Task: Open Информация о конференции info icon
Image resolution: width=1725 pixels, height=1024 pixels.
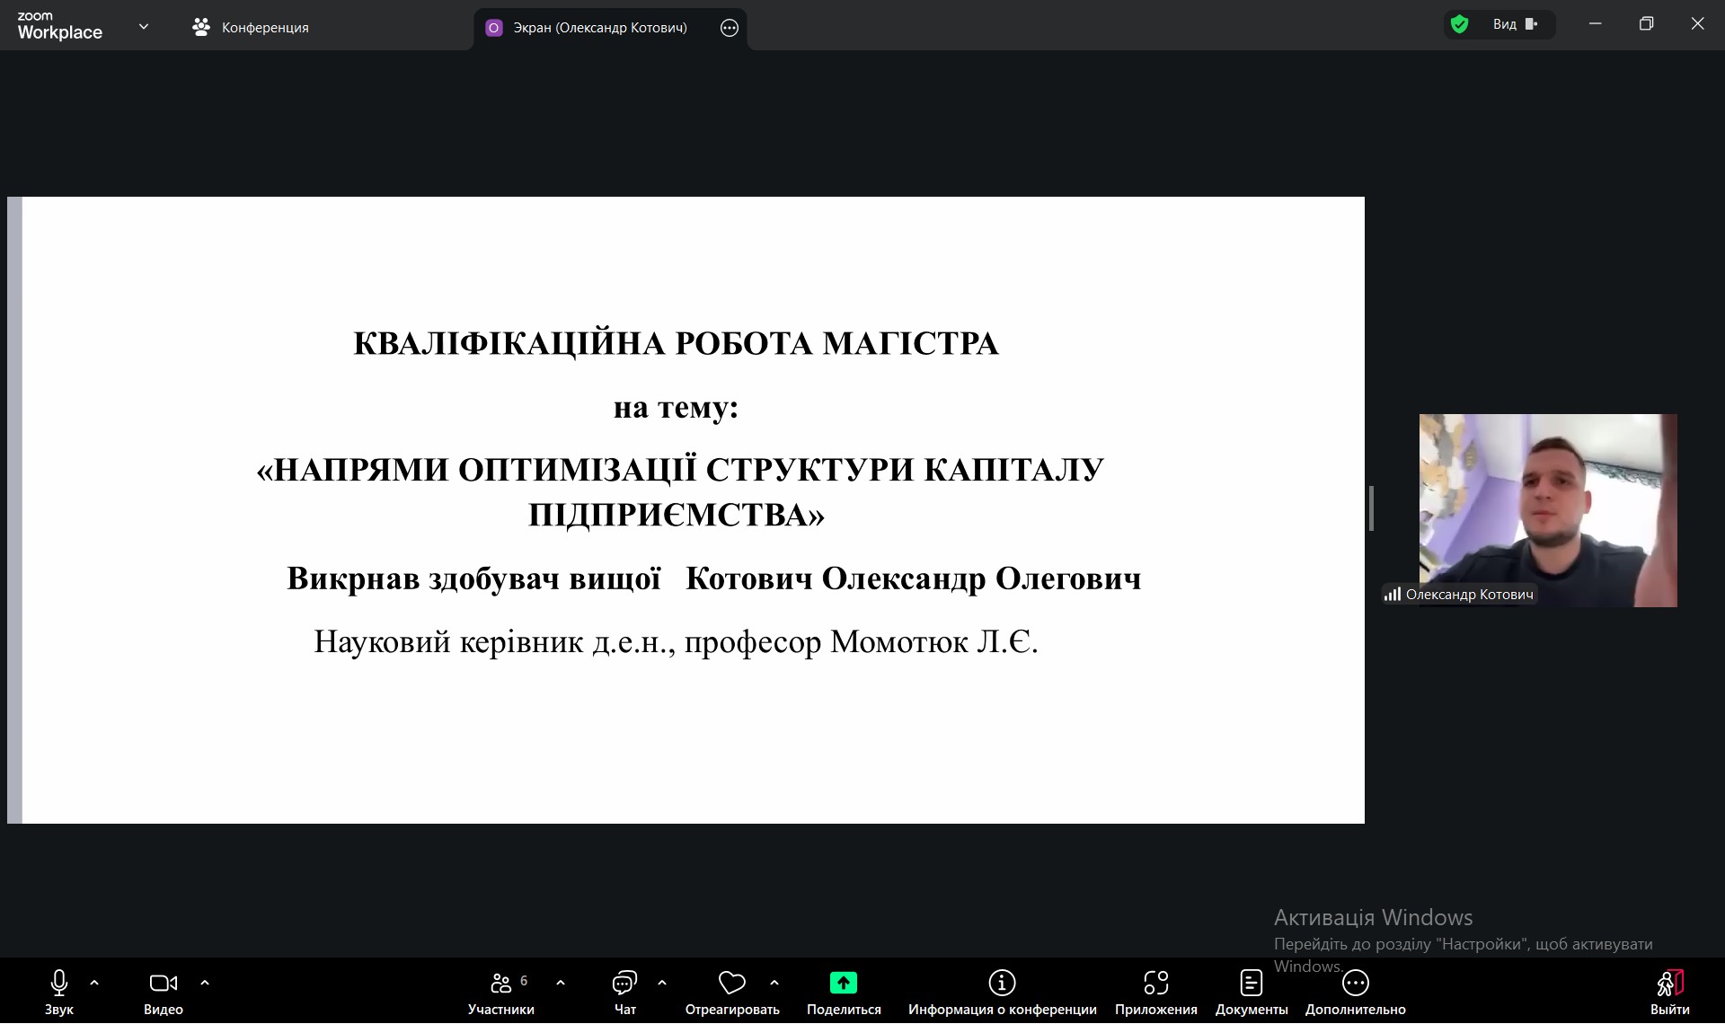Action: tap(1002, 984)
